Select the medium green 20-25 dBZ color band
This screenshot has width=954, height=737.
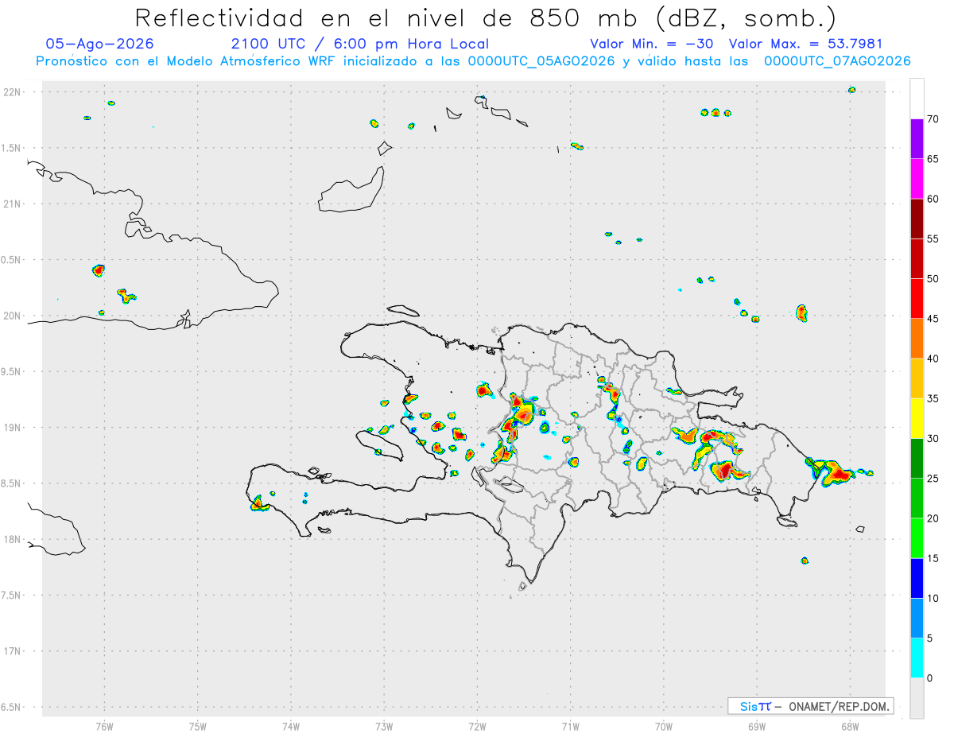917,498
